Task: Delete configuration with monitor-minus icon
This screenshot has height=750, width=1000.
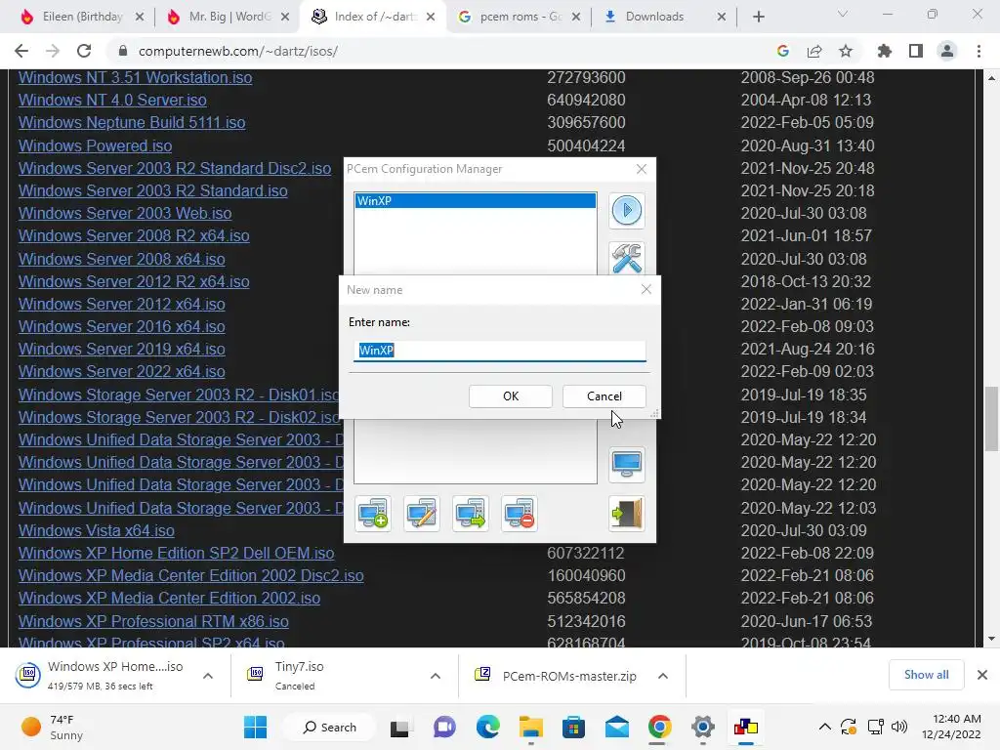Action: [x=520, y=514]
